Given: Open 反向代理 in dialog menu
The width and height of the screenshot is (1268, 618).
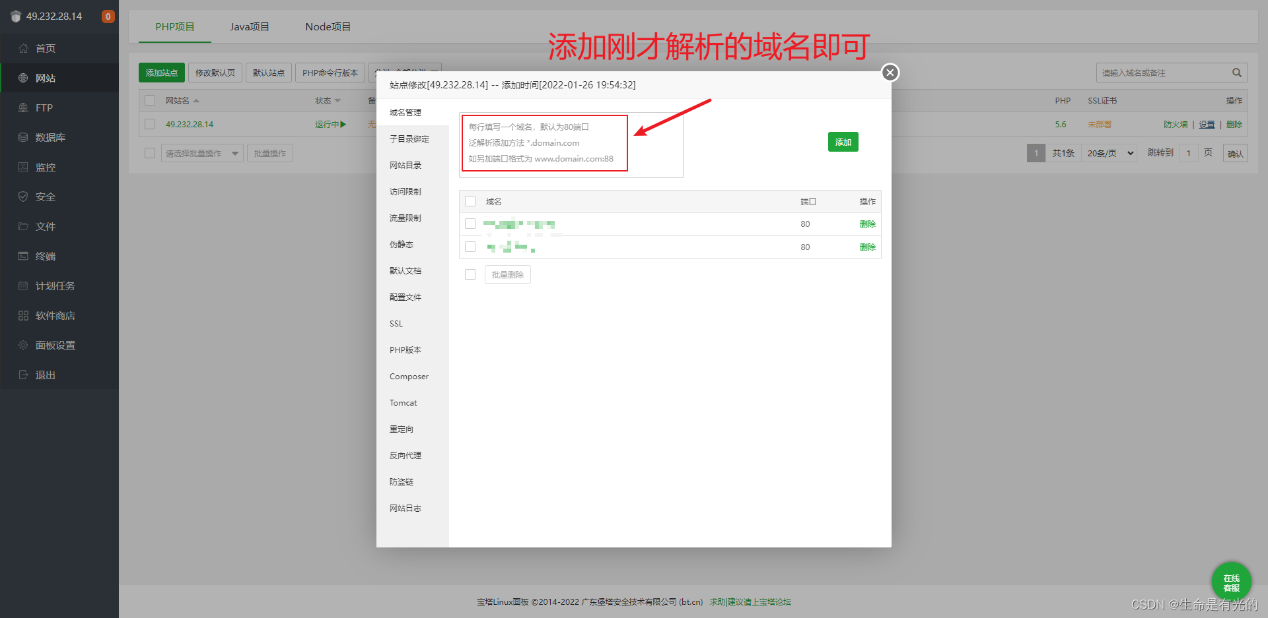Looking at the screenshot, I should coord(413,455).
